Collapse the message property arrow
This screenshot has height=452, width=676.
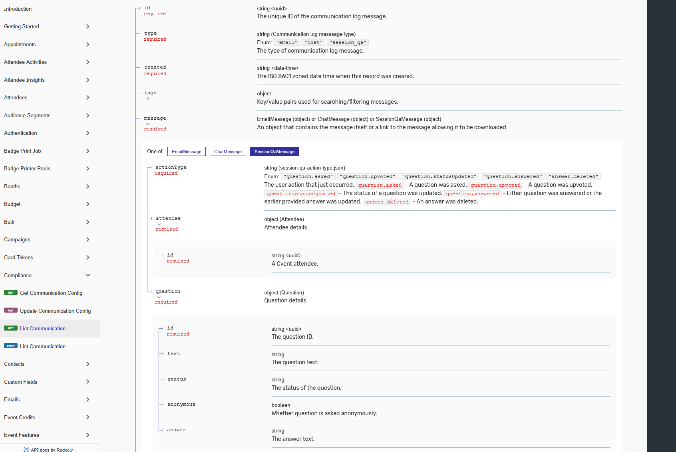(x=148, y=124)
